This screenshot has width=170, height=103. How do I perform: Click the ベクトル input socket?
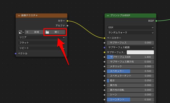16,54
